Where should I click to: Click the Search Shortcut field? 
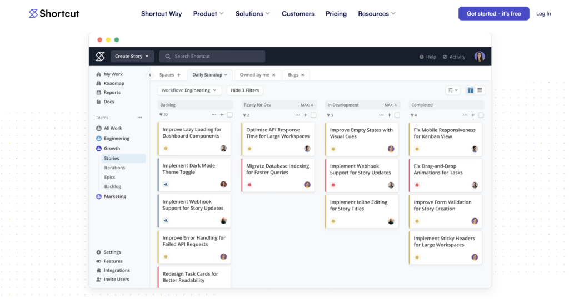tap(212, 56)
